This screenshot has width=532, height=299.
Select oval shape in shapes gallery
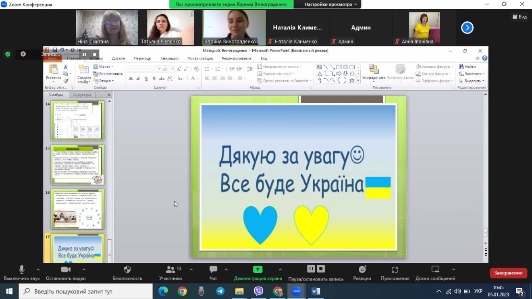pyautogui.click(x=345, y=67)
